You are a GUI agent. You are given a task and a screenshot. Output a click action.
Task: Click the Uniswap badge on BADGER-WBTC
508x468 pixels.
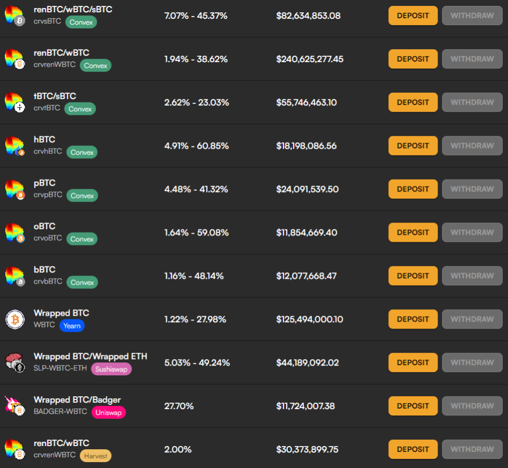(108, 413)
